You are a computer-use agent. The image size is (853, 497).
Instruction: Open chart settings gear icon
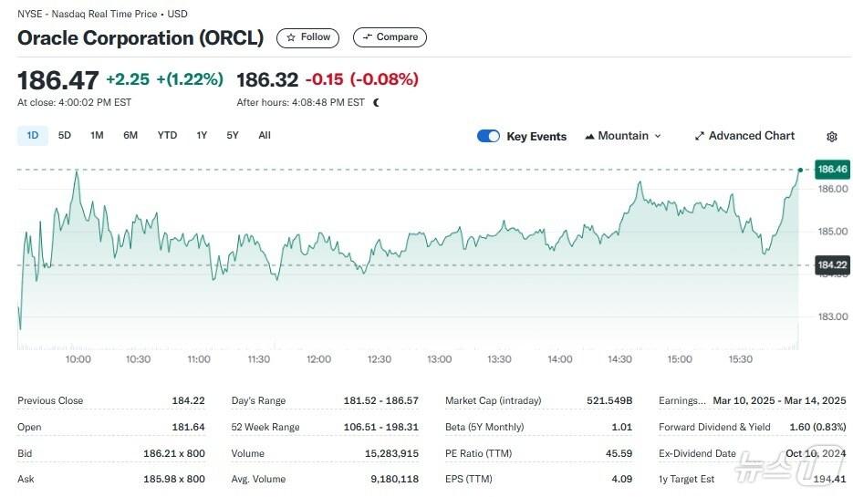(x=831, y=137)
